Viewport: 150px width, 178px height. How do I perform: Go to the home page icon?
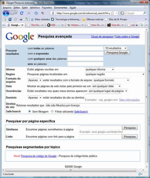[36, 13]
